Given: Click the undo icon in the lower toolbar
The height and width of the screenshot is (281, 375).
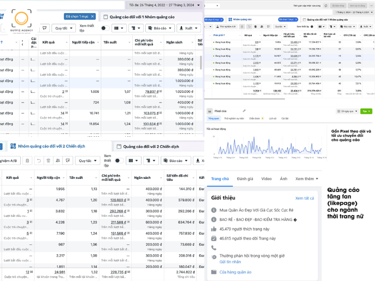Looking at the screenshot, I should pyautogui.click(x=38, y=161).
